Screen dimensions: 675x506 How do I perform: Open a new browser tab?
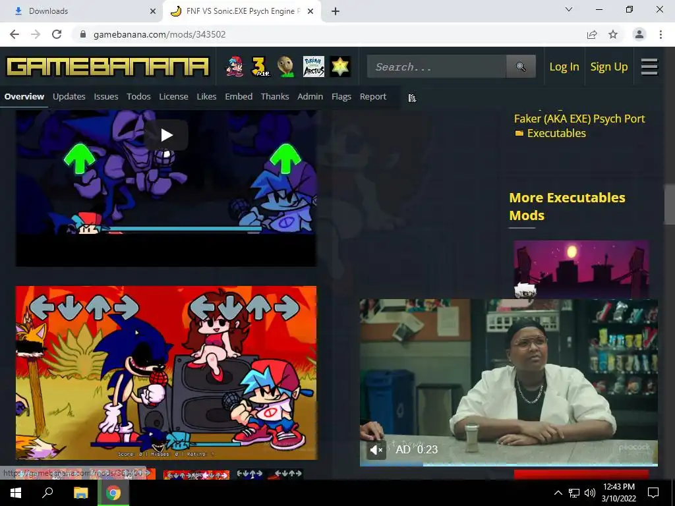pyautogui.click(x=336, y=11)
